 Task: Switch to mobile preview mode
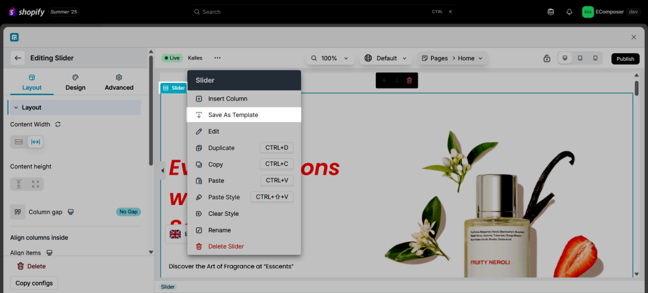[595, 58]
